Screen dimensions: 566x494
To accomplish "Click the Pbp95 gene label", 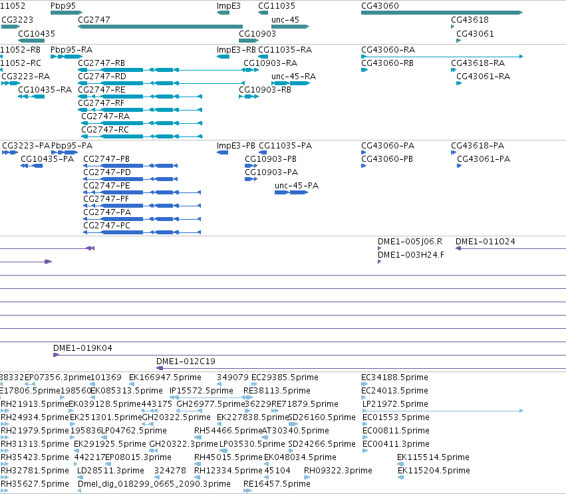I will coord(63,6).
